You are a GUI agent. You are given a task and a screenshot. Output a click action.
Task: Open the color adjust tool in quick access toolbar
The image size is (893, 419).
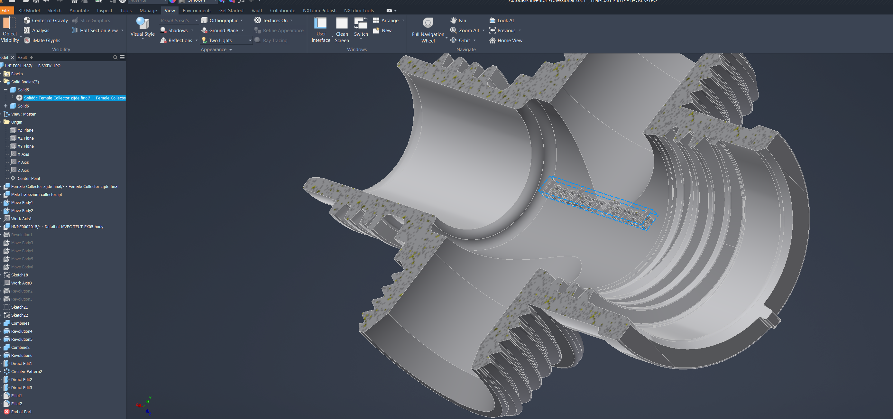tap(223, 2)
